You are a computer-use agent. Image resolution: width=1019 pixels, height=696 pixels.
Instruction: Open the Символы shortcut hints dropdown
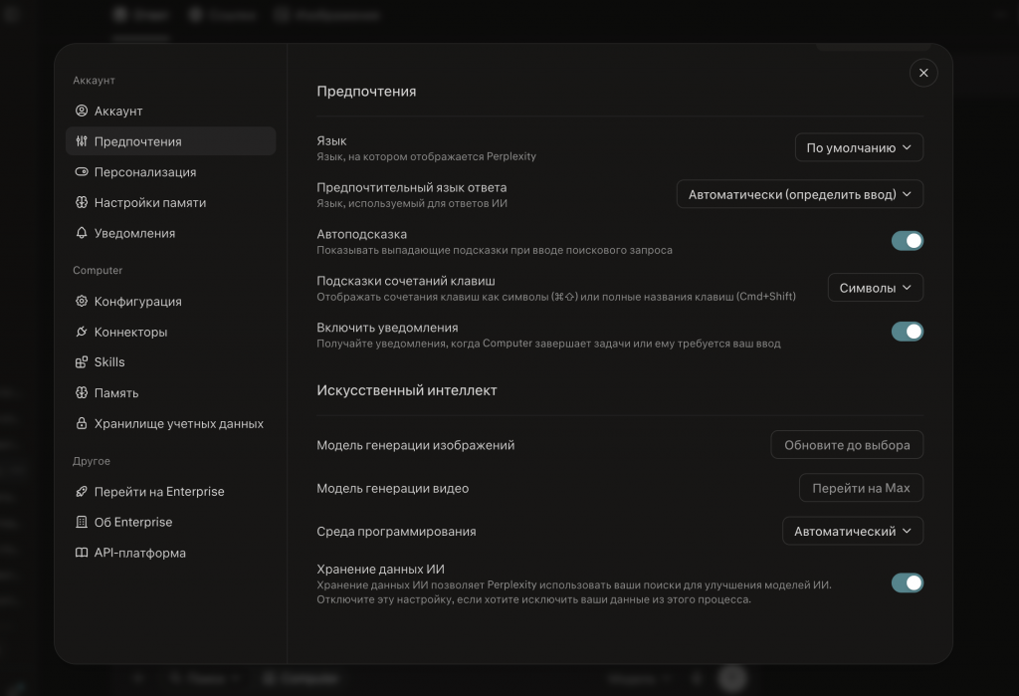876,288
